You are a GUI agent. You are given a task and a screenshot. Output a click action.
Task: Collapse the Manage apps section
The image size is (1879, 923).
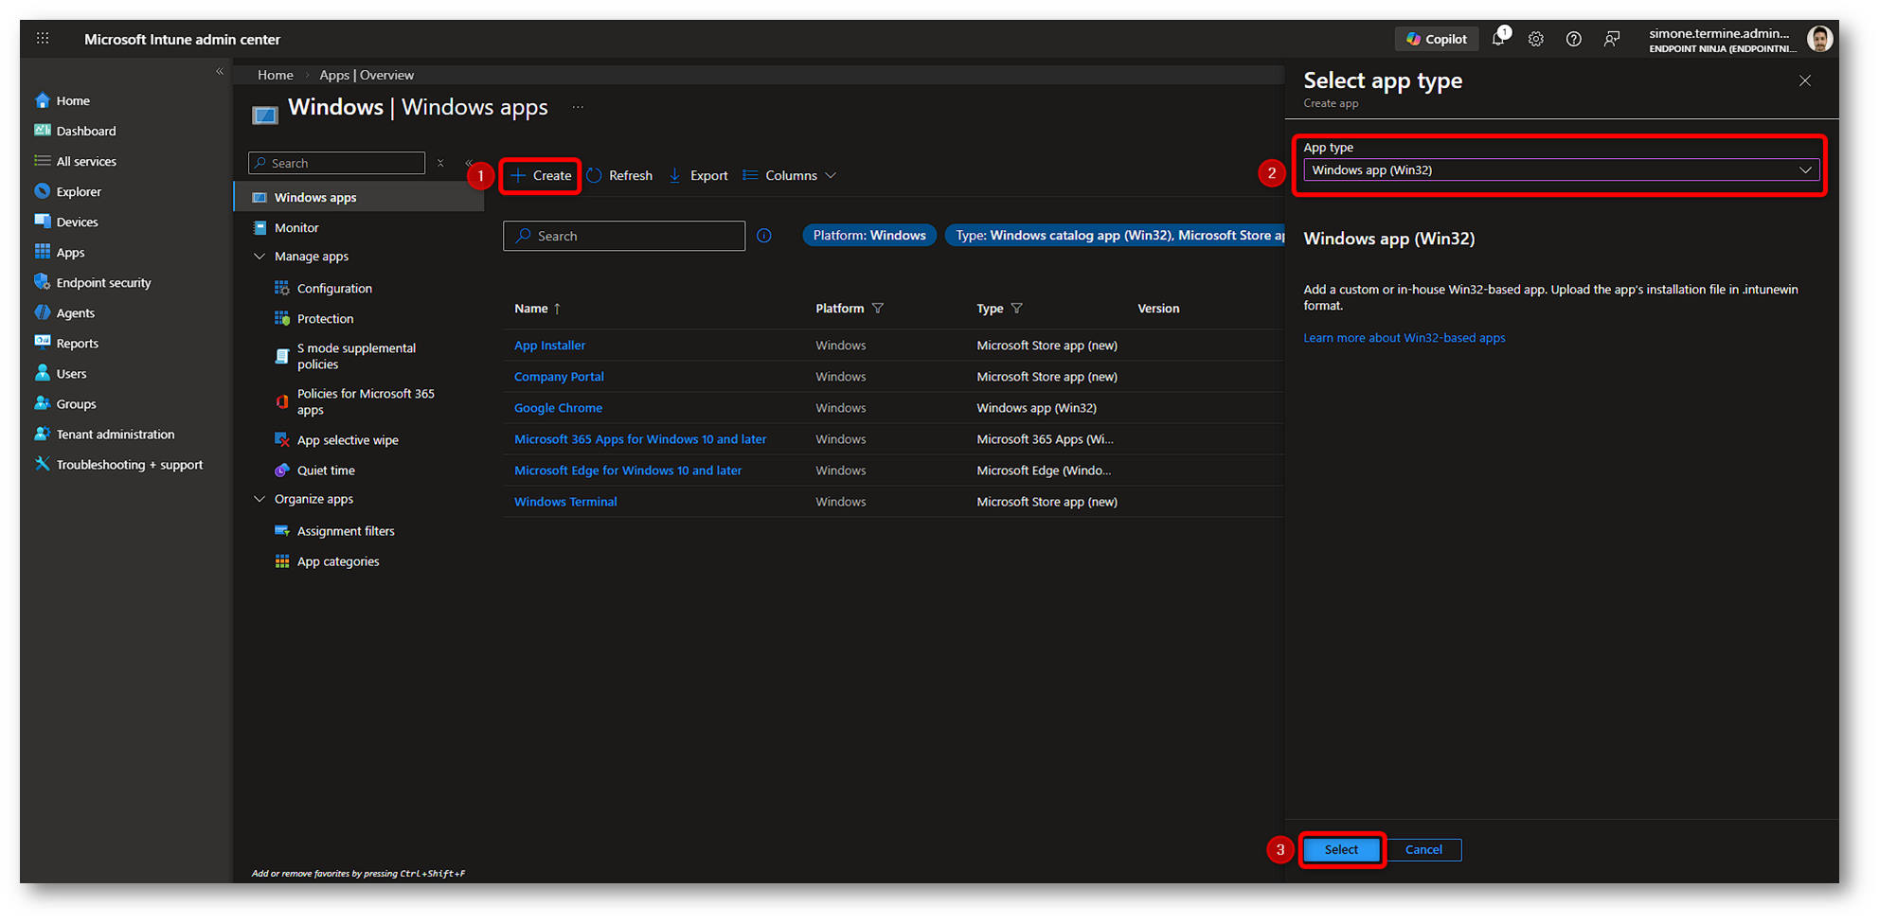click(x=259, y=257)
